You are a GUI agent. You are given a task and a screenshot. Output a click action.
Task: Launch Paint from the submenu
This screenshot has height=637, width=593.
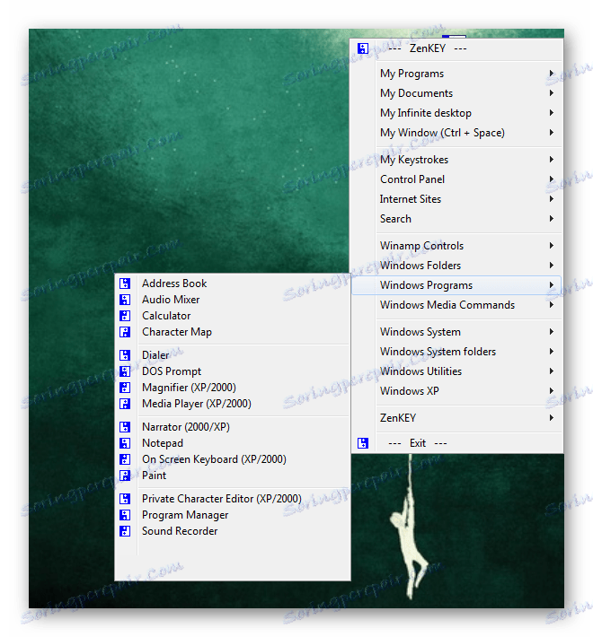(233, 476)
